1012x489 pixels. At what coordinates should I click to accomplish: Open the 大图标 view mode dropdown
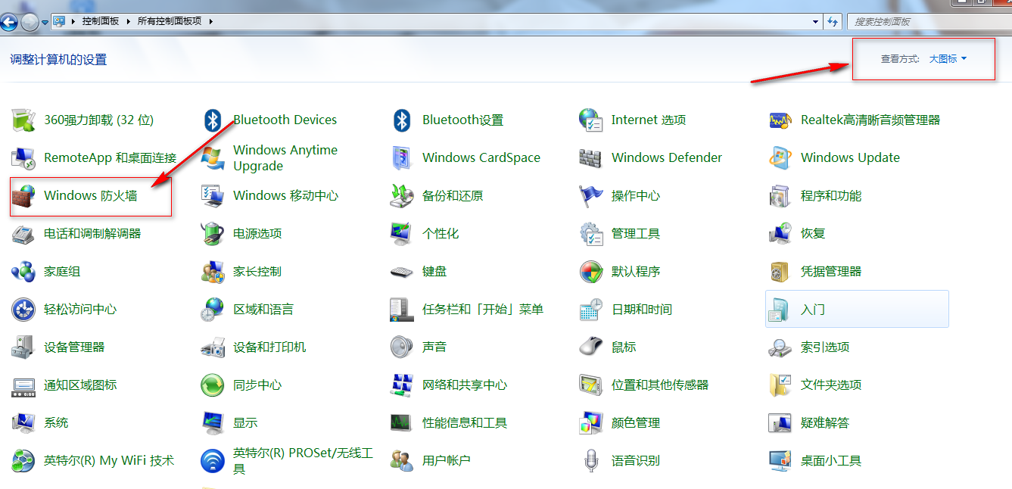pyautogui.click(x=948, y=58)
